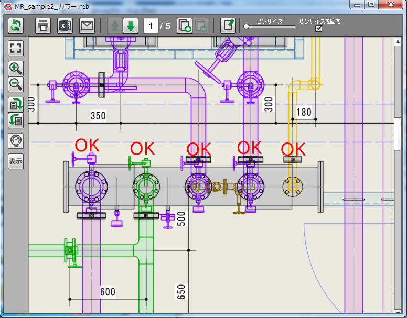Rotate the page clockwise
Viewport: 407px width, 318px height.
click(16, 104)
